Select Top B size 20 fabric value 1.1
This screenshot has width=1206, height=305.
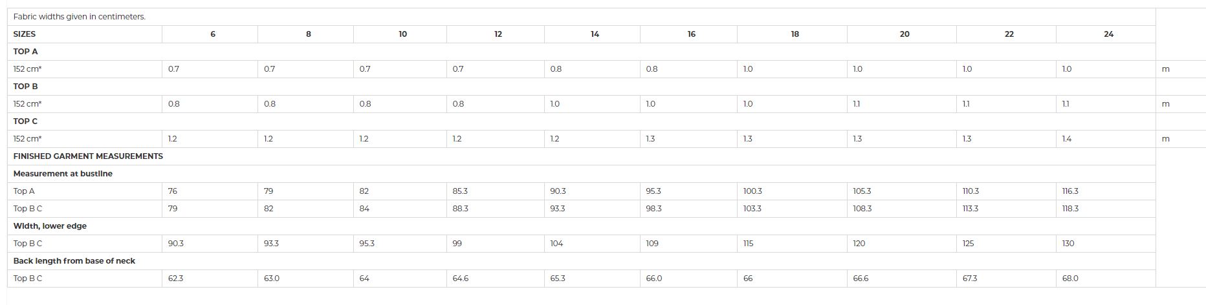coord(857,104)
